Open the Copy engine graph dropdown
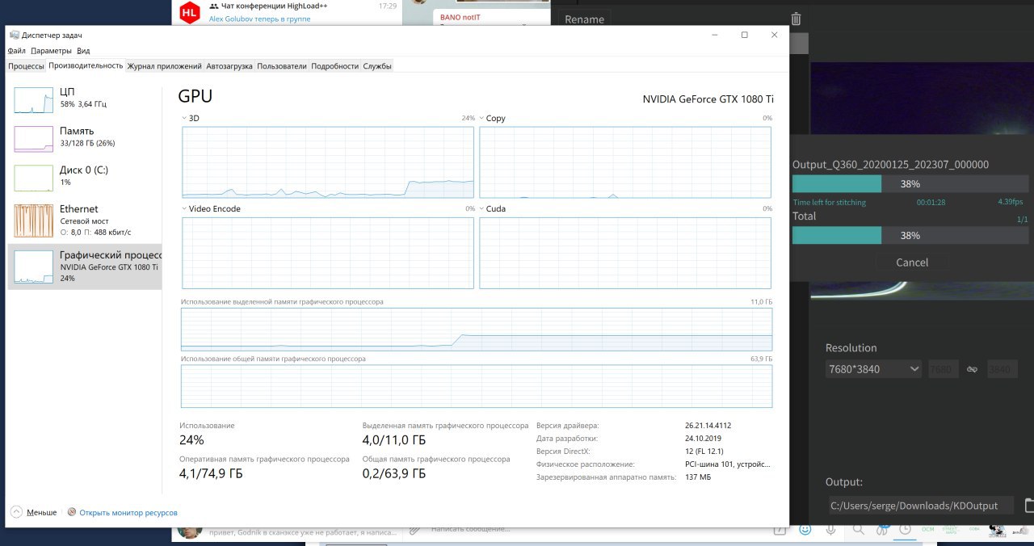This screenshot has width=1034, height=546. [x=481, y=118]
